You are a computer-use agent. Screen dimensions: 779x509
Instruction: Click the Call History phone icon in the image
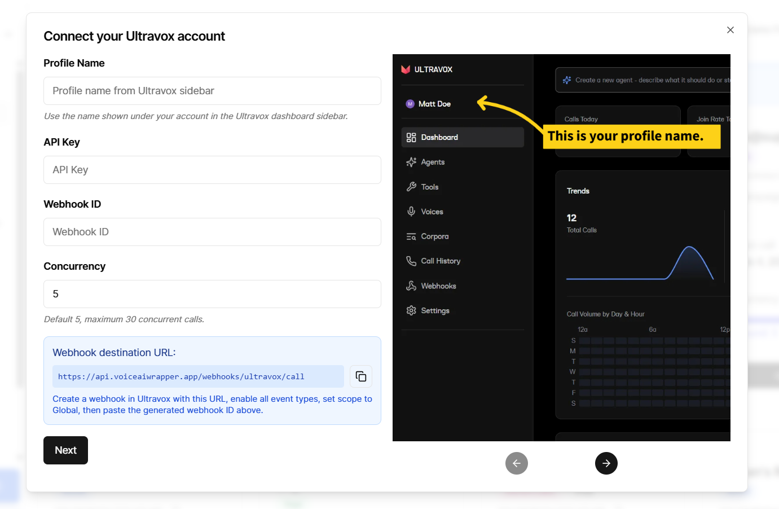click(x=411, y=261)
